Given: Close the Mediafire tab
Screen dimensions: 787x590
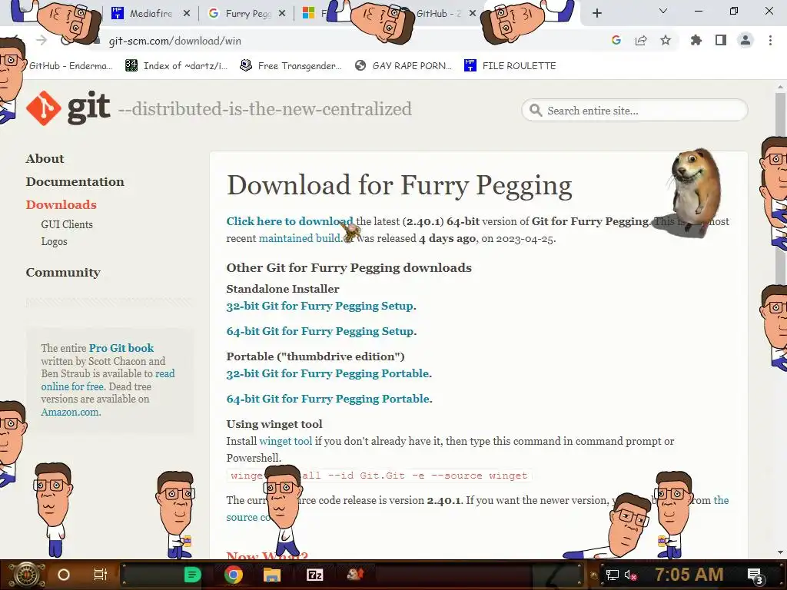Looking at the screenshot, I should click(187, 14).
